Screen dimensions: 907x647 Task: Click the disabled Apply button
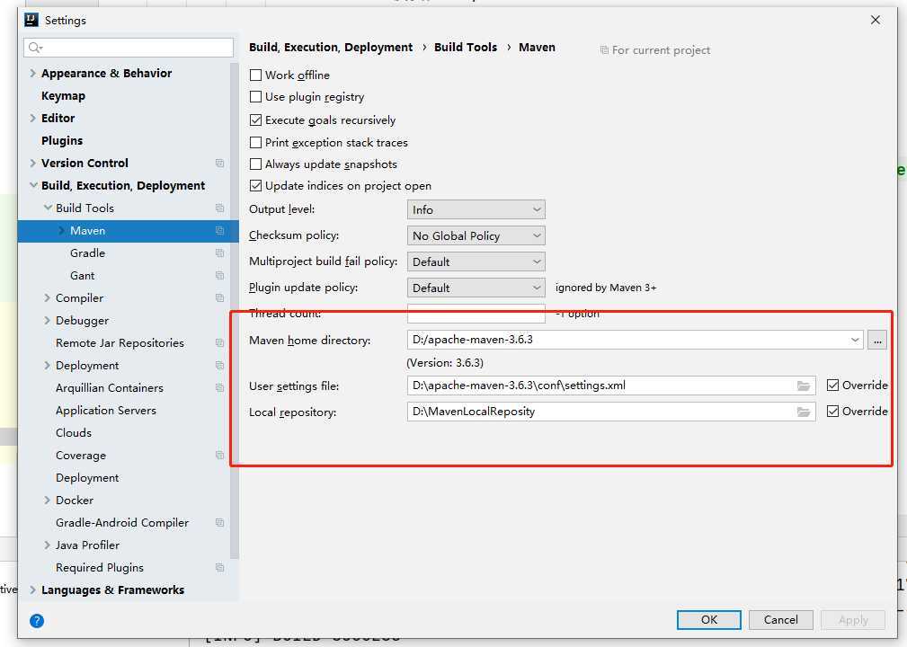pyautogui.click(x=853, y=620)
